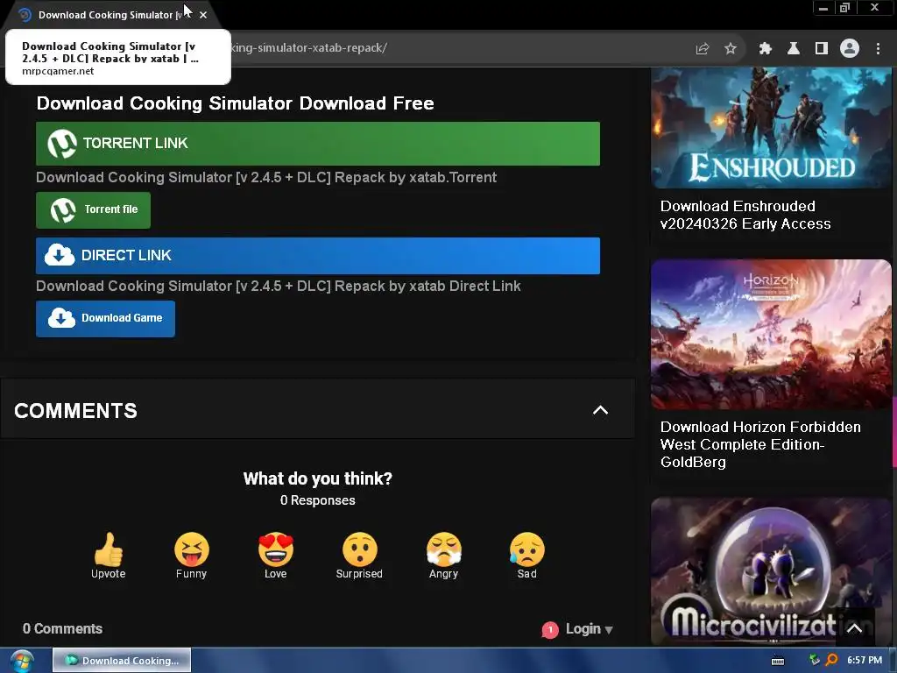Bookmark this page with the star icon

click(731, 49)
